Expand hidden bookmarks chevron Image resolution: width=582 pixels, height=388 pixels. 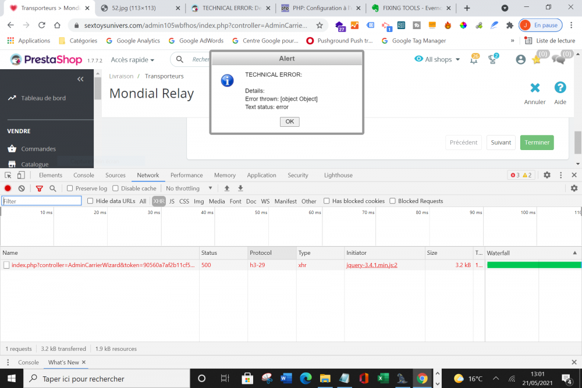pyautogui.click(x=512, y=41)
